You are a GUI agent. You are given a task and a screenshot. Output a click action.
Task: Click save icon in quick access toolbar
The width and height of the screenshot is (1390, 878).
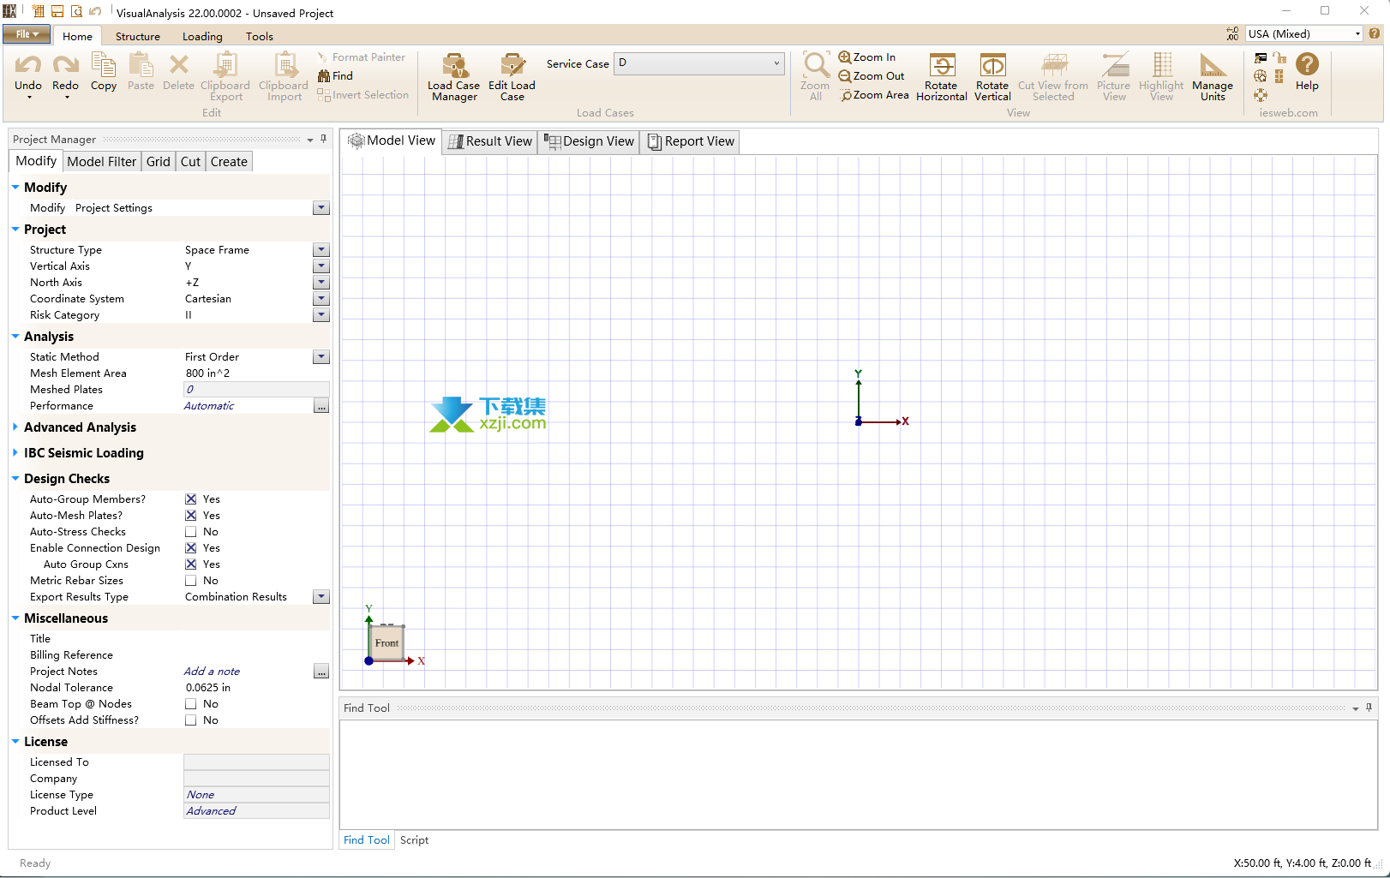click(x=57, y=11)
